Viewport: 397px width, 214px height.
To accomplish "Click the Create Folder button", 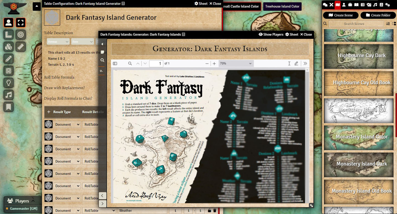I will 378,15.
